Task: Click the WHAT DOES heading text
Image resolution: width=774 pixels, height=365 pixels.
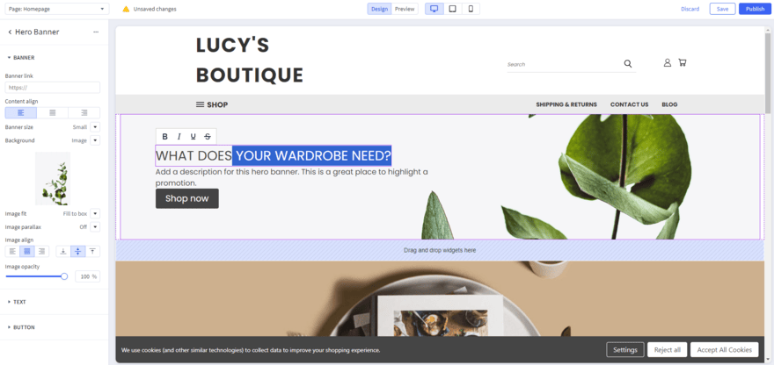Action: tap(193, 155)
